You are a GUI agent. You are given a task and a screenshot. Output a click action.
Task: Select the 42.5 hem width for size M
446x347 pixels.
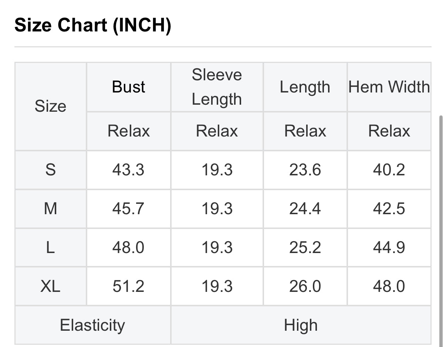(389, 209)
